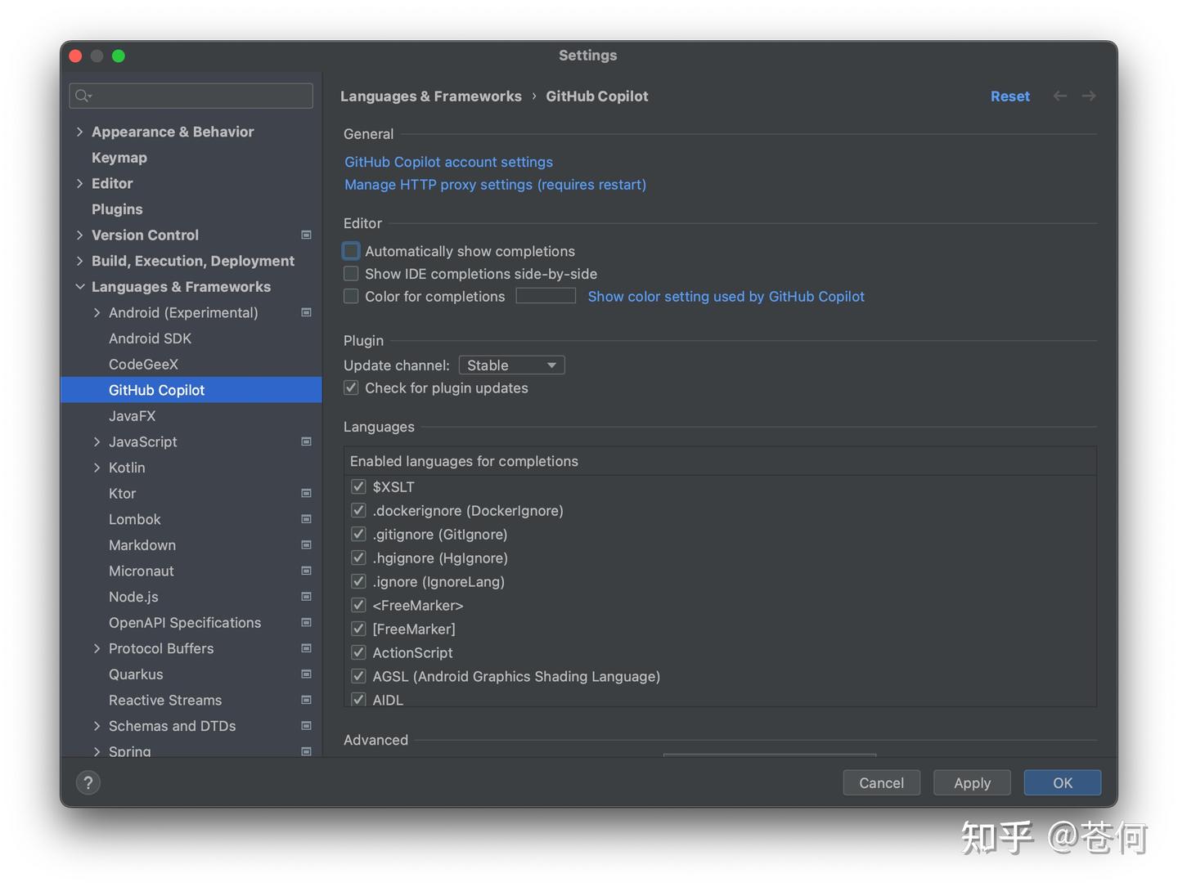Viewport: 1178px width, 887px height.
Task: Uncheck Check for plugin updates
Action: 351,388
